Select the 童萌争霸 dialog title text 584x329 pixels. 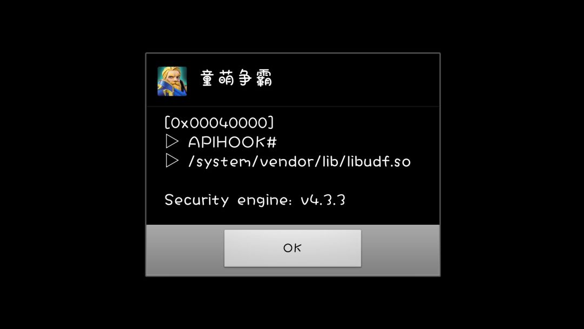236,78
